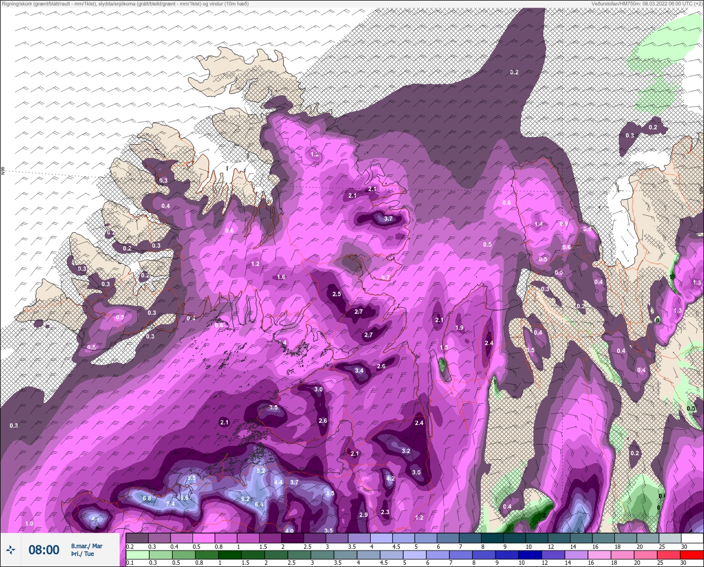Click the light gray upper-legend swatch between 25 and 30
This screenshot has height=567, width=704.
[670, 538]
